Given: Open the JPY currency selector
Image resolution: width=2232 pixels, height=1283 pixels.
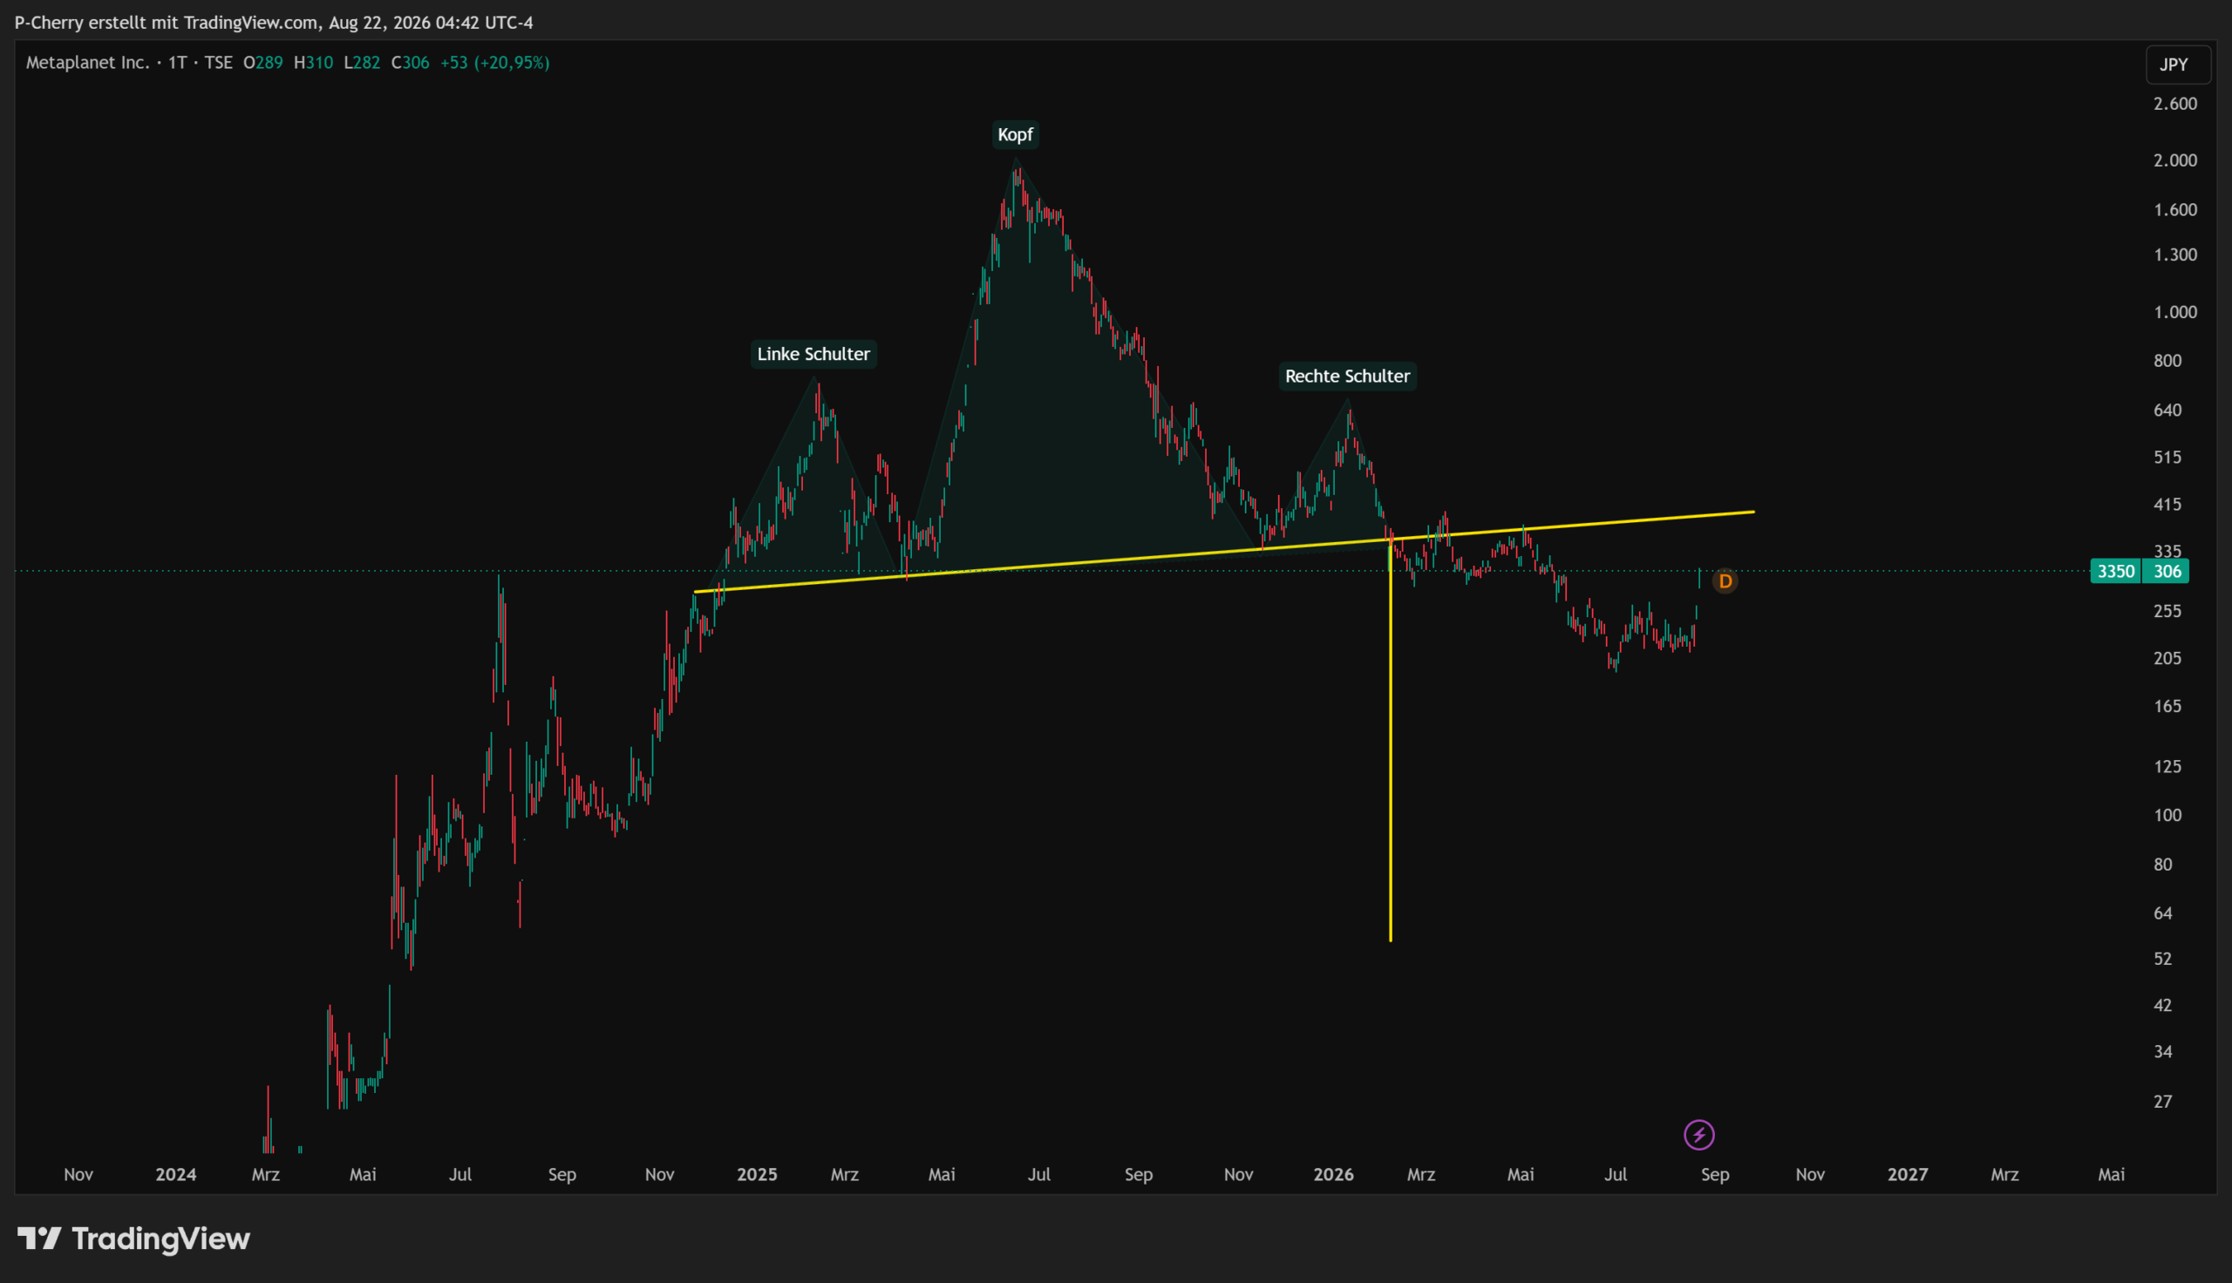Looking at the screenshot, I should tap(2177, 64).
